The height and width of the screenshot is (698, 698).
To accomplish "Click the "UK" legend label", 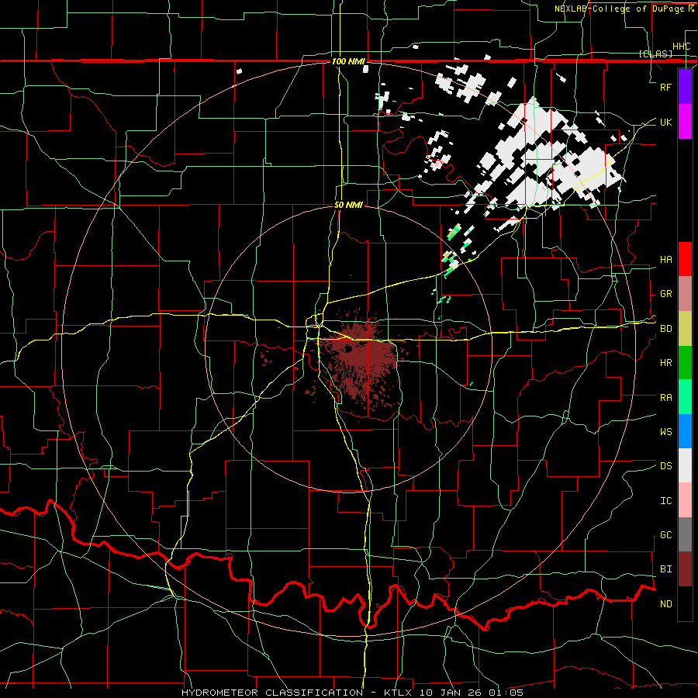I will click(665, 122).
